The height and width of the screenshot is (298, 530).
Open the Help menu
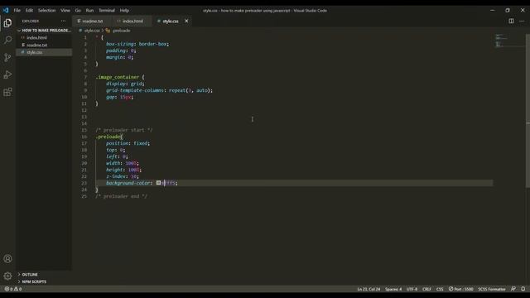[x=124, y=11]
